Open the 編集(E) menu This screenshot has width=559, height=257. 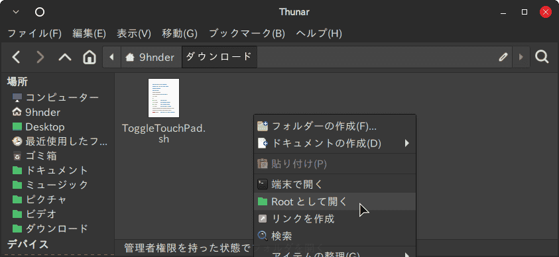point(89,34)
